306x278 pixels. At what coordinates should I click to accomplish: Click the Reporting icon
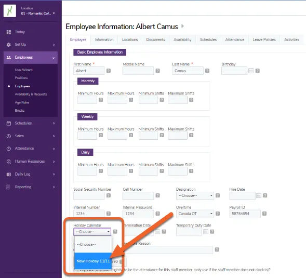click(8, 187)
